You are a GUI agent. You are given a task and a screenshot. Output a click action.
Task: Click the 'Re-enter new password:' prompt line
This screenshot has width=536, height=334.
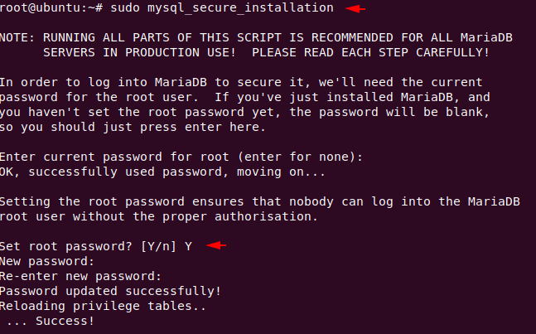coord(80,276)
